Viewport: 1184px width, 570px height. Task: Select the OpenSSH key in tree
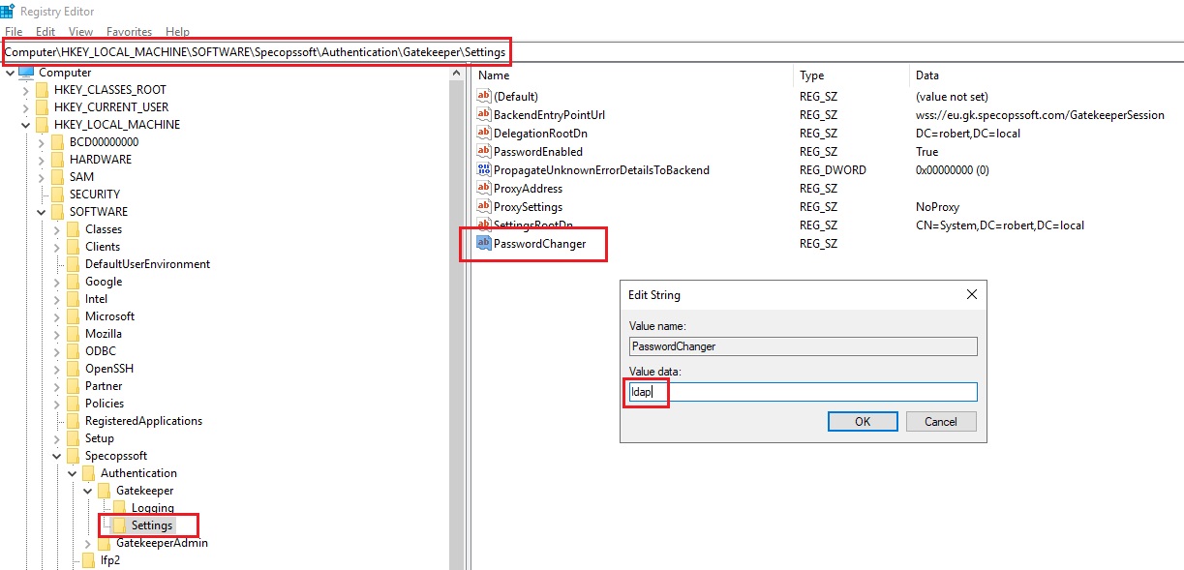109,369
